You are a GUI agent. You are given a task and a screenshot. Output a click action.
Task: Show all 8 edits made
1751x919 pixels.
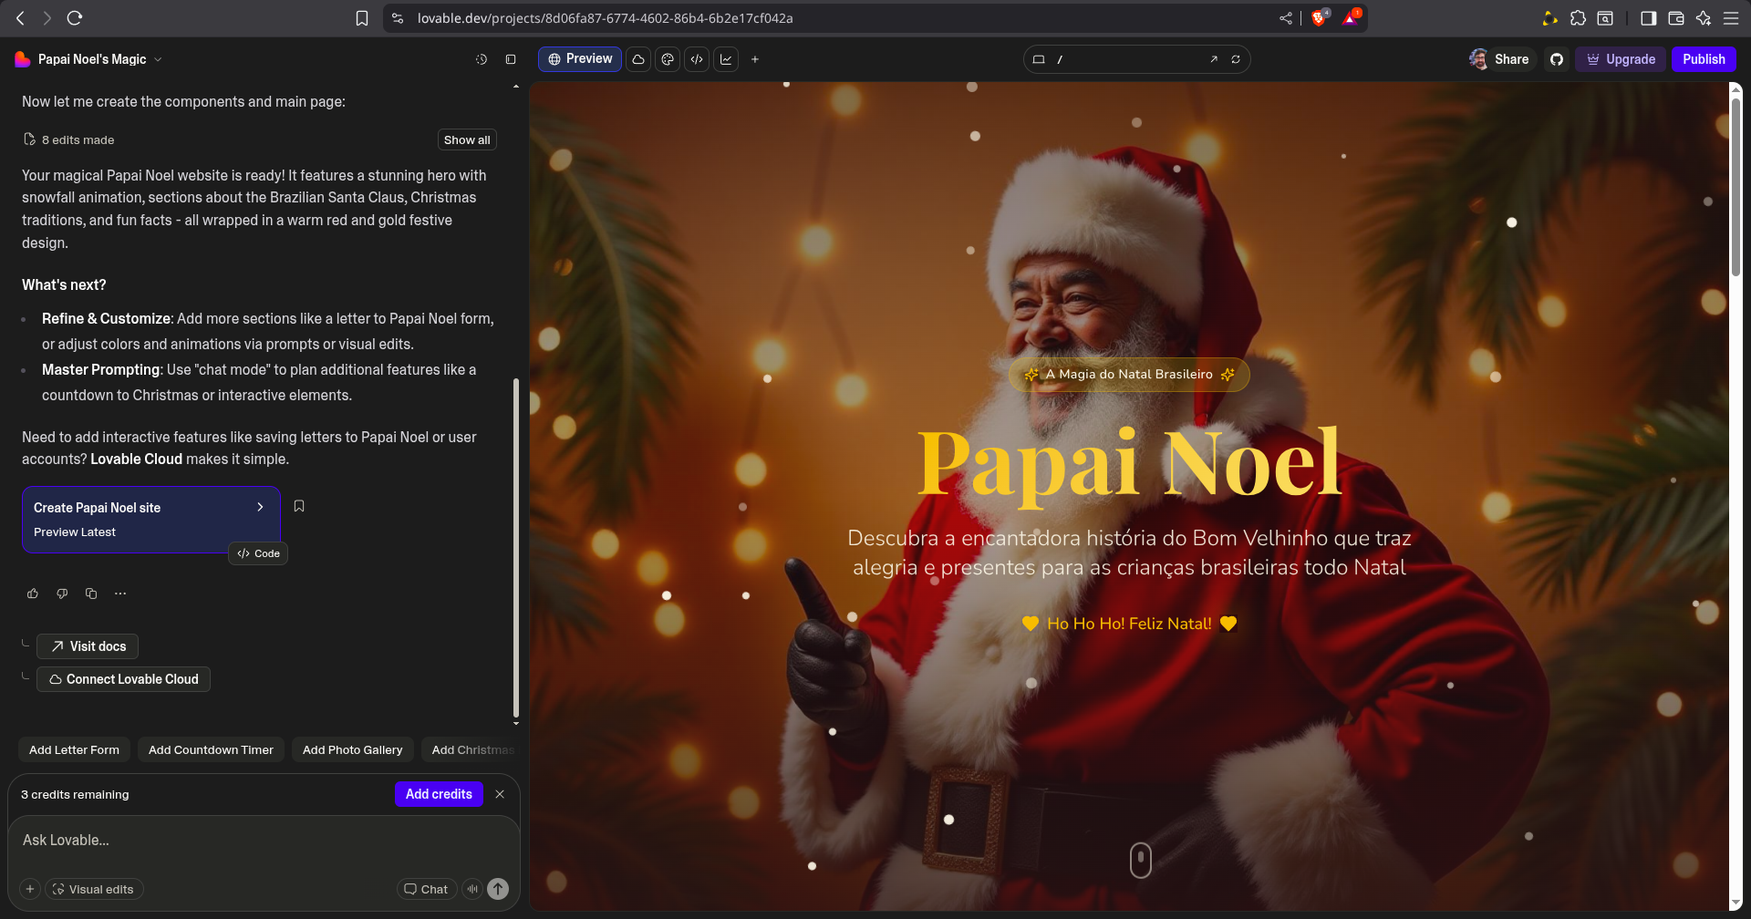[x=467, y=139]
